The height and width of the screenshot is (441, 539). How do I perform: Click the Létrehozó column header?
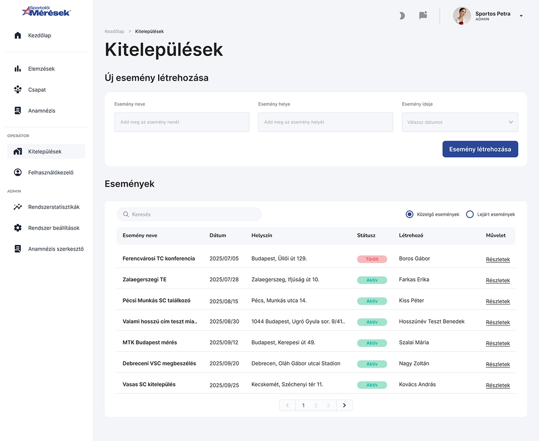pyautogui.click(x=411, y=235)
